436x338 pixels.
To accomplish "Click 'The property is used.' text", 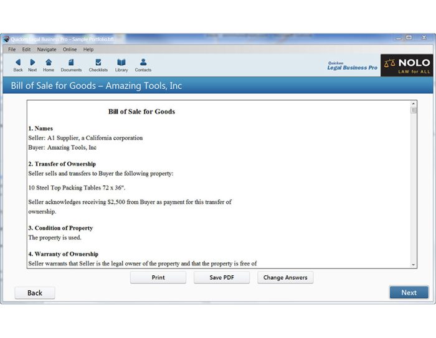I will 55,237.
